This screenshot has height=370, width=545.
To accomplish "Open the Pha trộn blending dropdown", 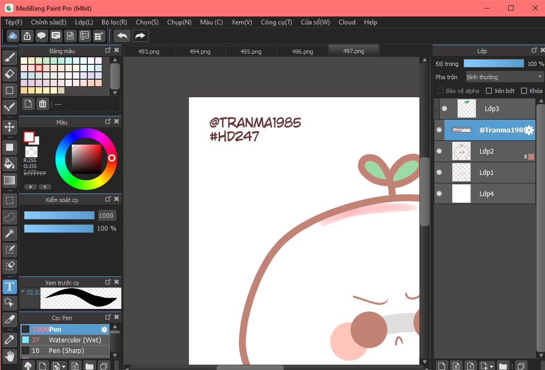I will (504, 77).
